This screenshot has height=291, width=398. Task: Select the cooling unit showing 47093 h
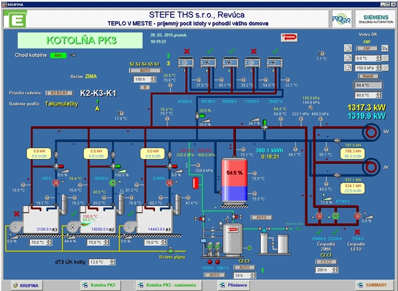pos(186,62)
